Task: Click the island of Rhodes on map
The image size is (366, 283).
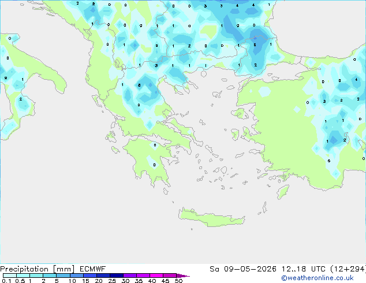Action: point(283,192)
